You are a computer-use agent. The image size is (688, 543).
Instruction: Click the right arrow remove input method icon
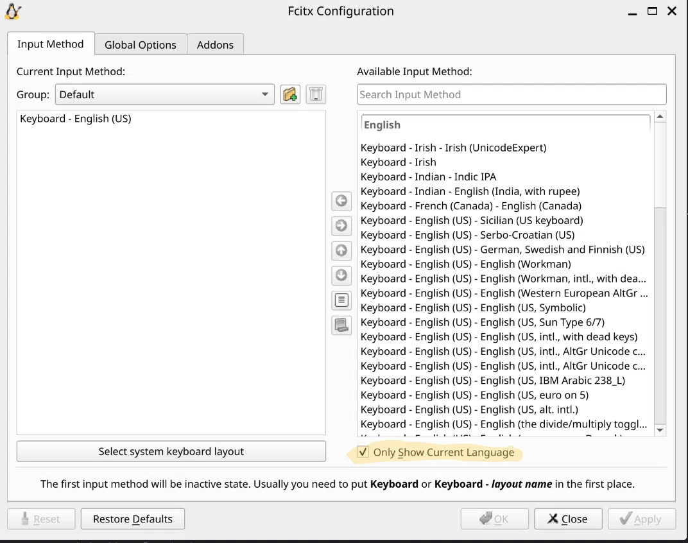[x=341, y=226]
